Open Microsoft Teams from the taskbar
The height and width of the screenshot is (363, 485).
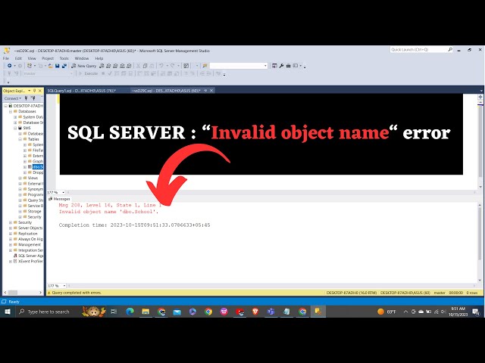tap(271, 312)
